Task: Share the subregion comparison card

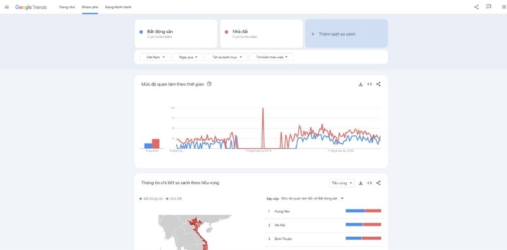Action: coord(378,183)
